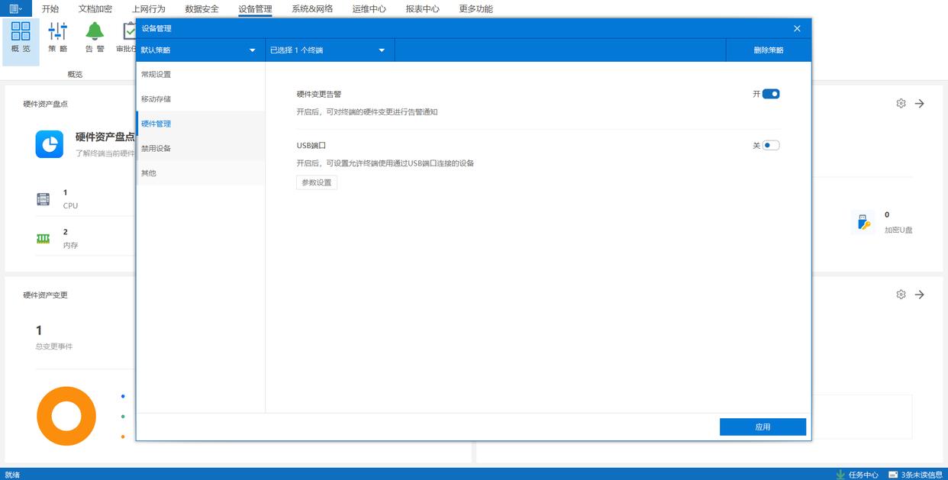The height and width of the screenshot is (480, 948).
Task: Click the 告警 green bell icon
Action: point(95,31)
